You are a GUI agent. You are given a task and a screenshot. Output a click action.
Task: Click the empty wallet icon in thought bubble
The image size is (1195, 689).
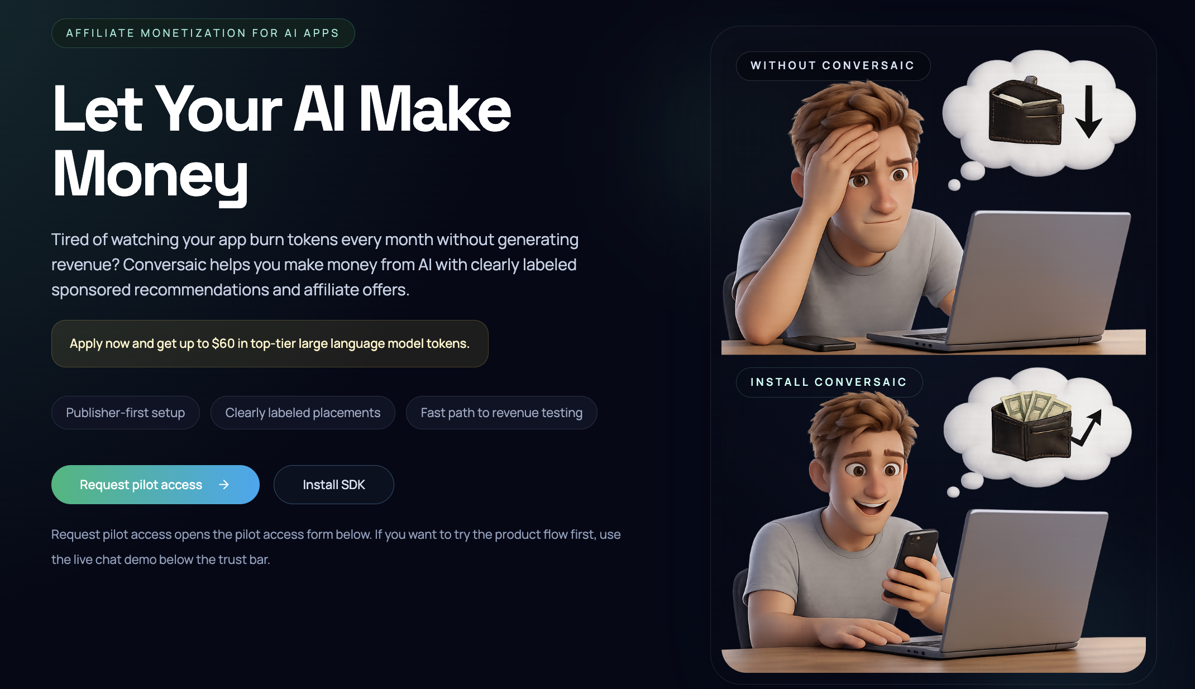[1026, 112]
